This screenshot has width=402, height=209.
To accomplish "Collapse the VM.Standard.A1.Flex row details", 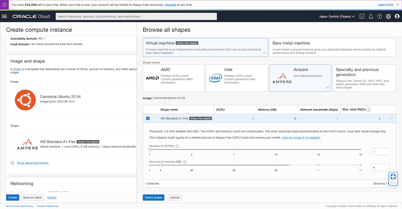I will 392,119.
